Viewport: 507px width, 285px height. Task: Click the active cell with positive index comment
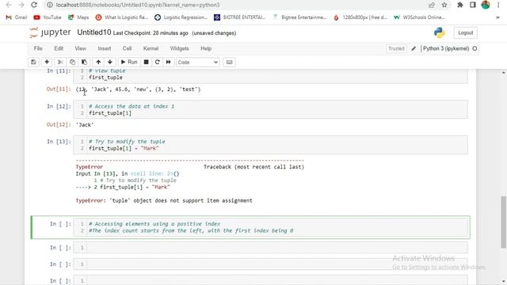point(270,227)
